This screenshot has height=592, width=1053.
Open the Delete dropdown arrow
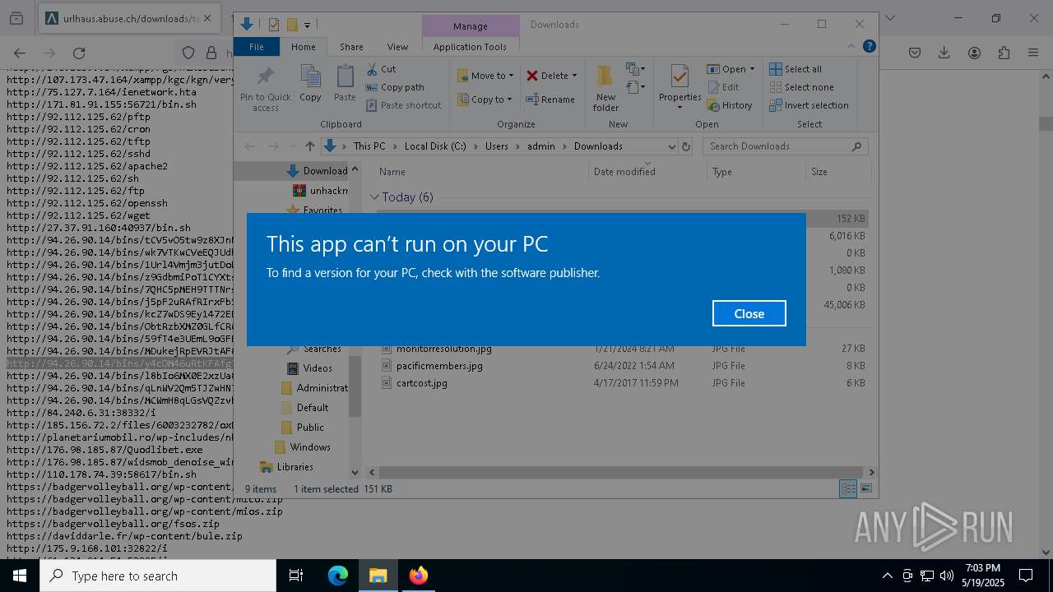pos(574,76)
